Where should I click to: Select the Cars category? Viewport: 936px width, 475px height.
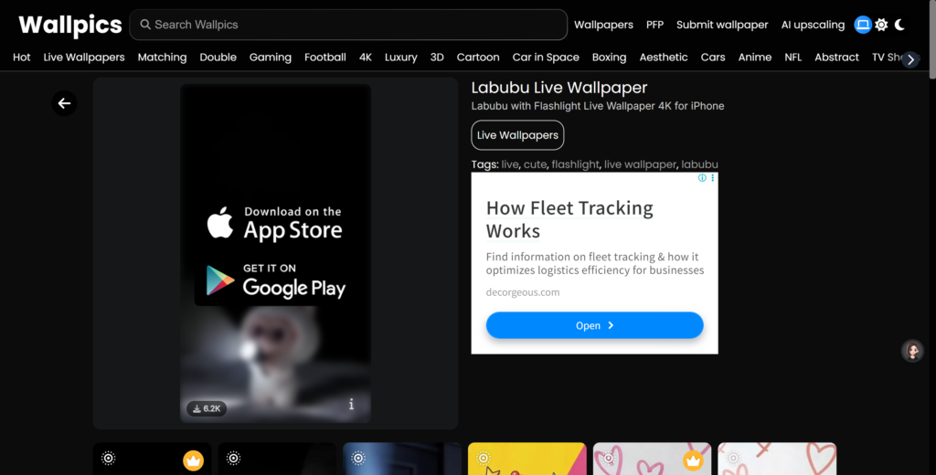[x=713, y=58]
